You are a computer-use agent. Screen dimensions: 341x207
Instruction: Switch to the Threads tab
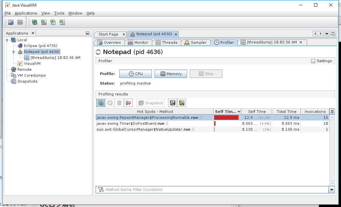(x=167, y=42)
